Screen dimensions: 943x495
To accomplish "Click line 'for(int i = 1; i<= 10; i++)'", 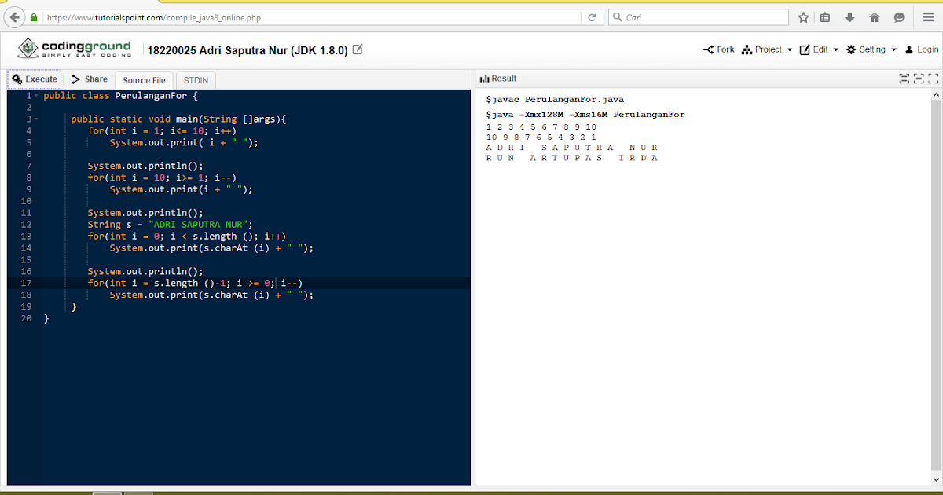I will pyautogui.click(x=161, y=131).
